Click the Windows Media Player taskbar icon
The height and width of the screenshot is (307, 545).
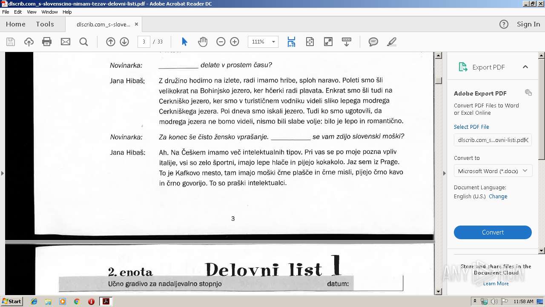pos(63,301)
